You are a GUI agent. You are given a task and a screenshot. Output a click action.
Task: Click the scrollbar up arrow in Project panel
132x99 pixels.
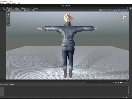pyautogui.click(x=128, y=86)
